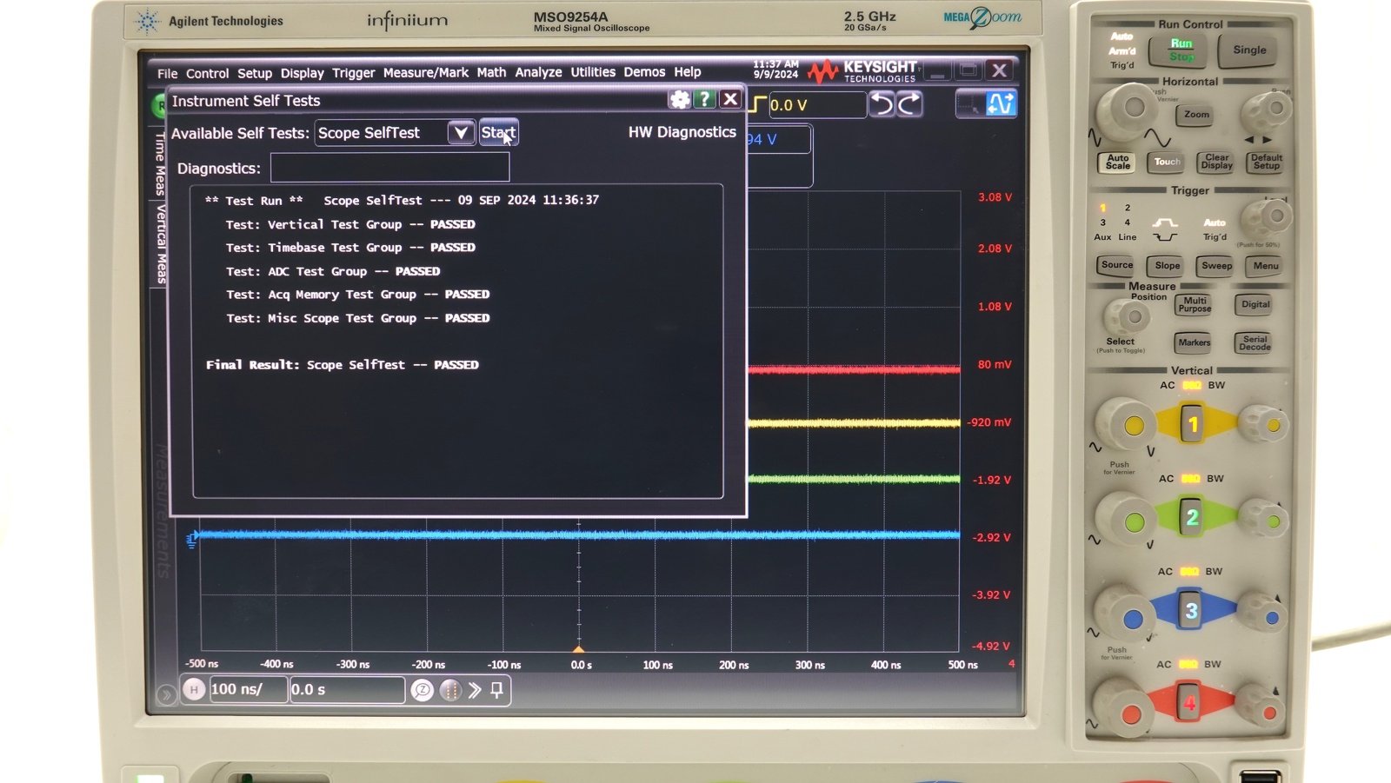The image size is (1391, 783).
Task: Minimize the Infiniium application window
Action: tap(936, 71)
